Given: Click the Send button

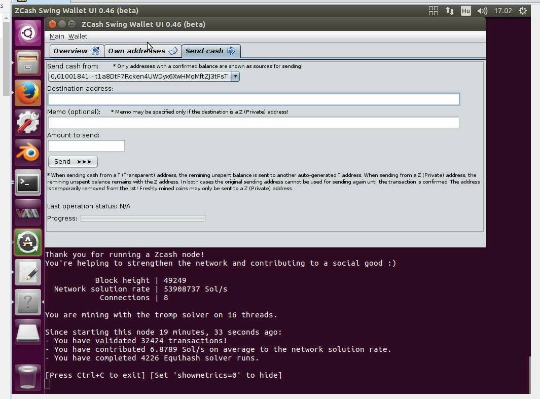Looking at the screenshot, I should (x=73, y=161).
